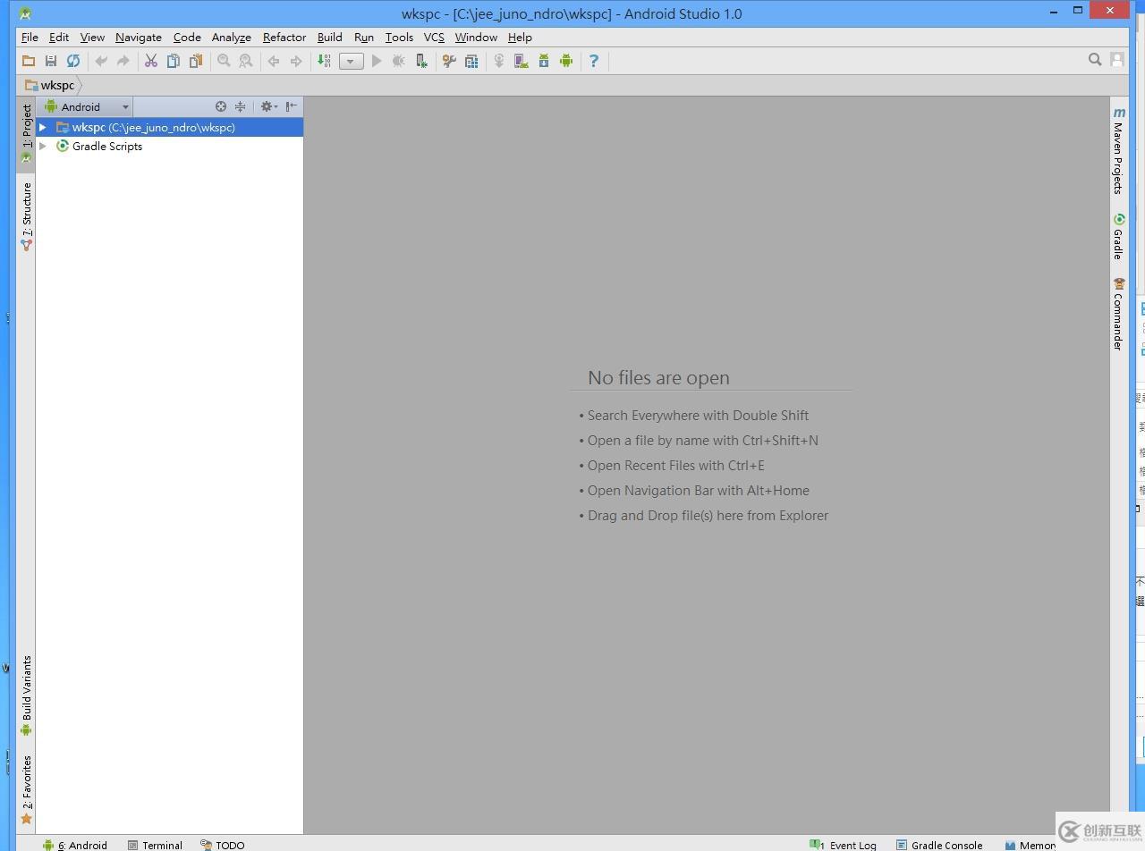Open the Navigate menu
1145x851 pixels.
pos(139,38)
